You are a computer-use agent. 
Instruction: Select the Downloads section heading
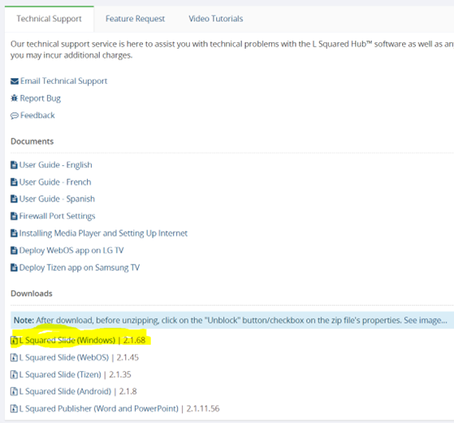tap(32, 294)
